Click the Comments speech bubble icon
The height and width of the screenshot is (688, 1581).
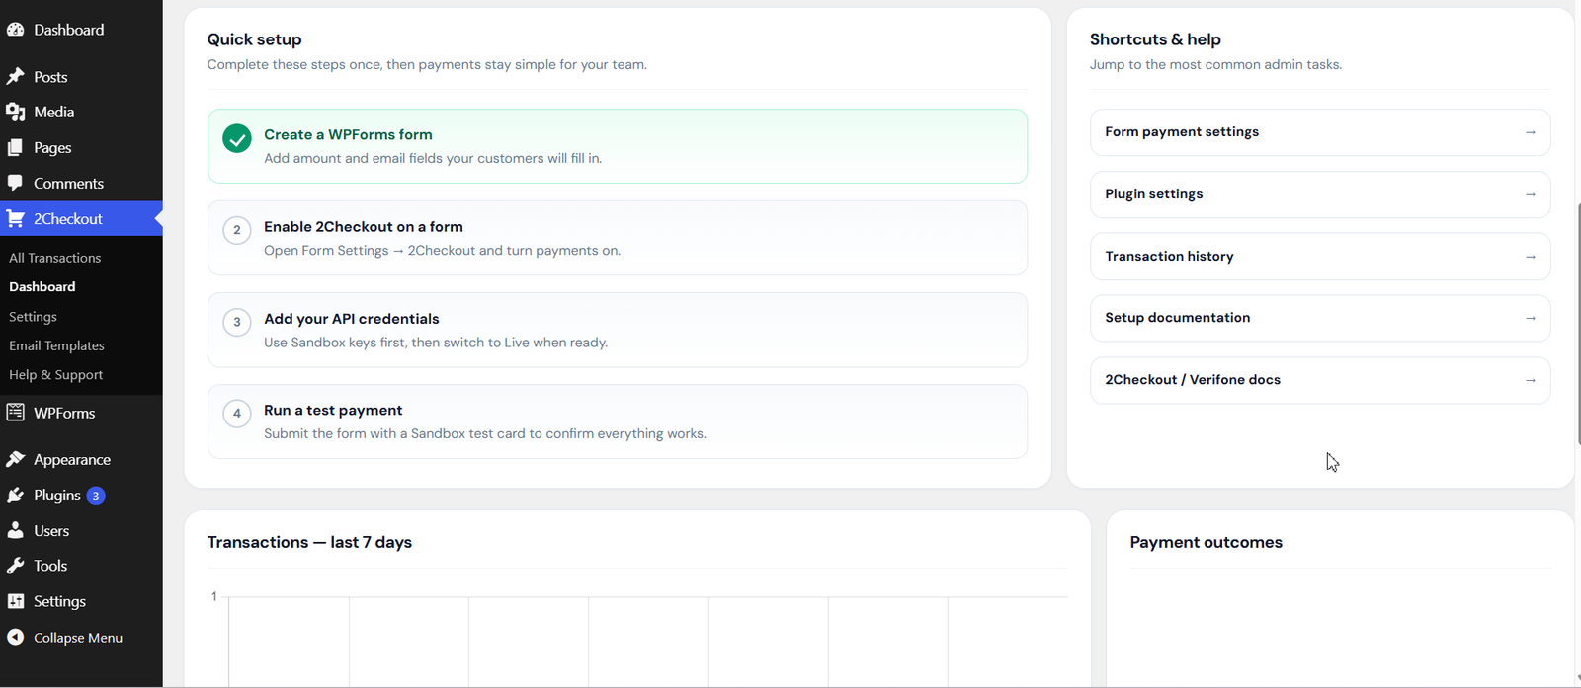[15, 184]
